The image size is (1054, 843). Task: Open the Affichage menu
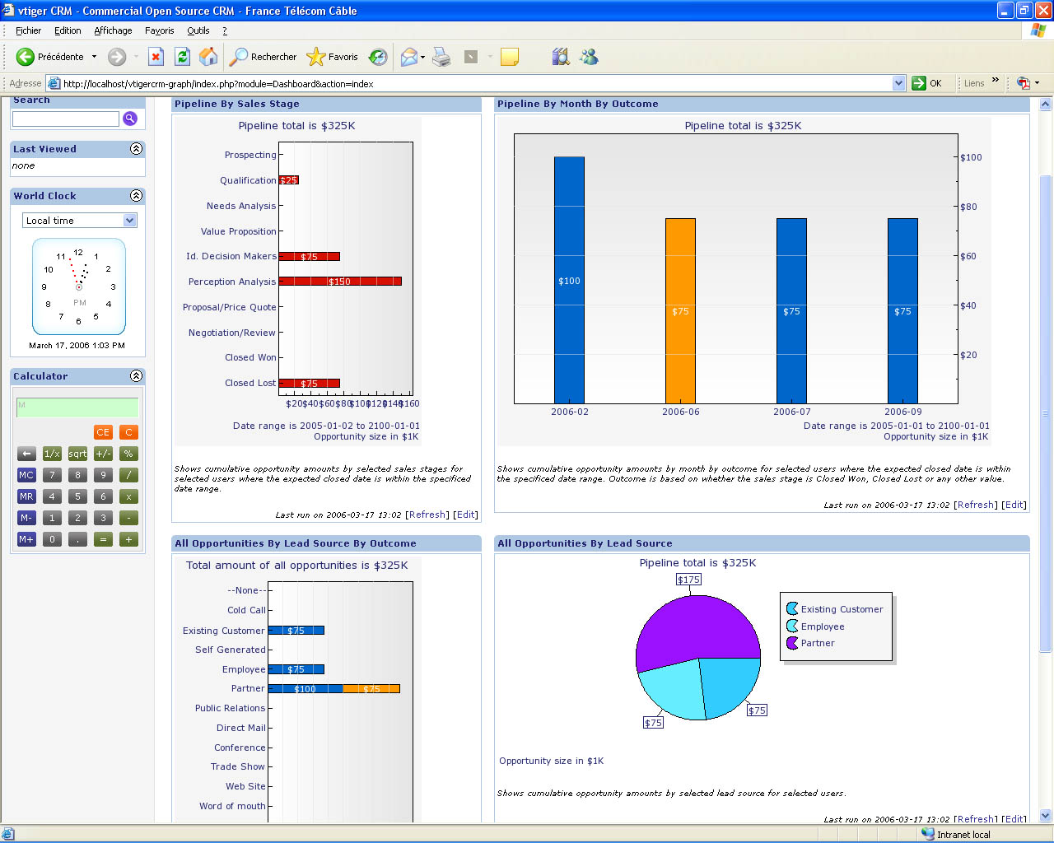(x=113, y=30)
